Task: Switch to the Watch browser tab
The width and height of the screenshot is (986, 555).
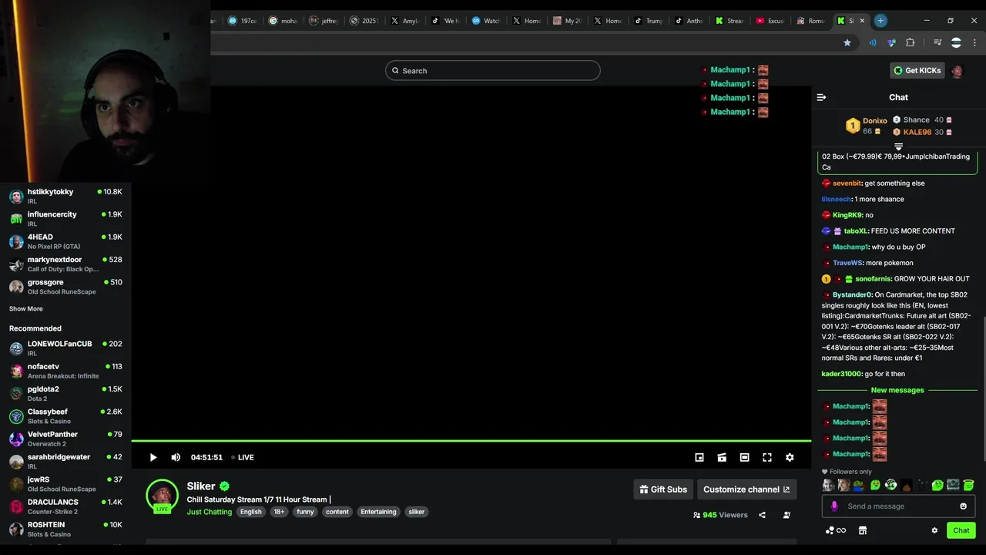Action: coord(486,21)
